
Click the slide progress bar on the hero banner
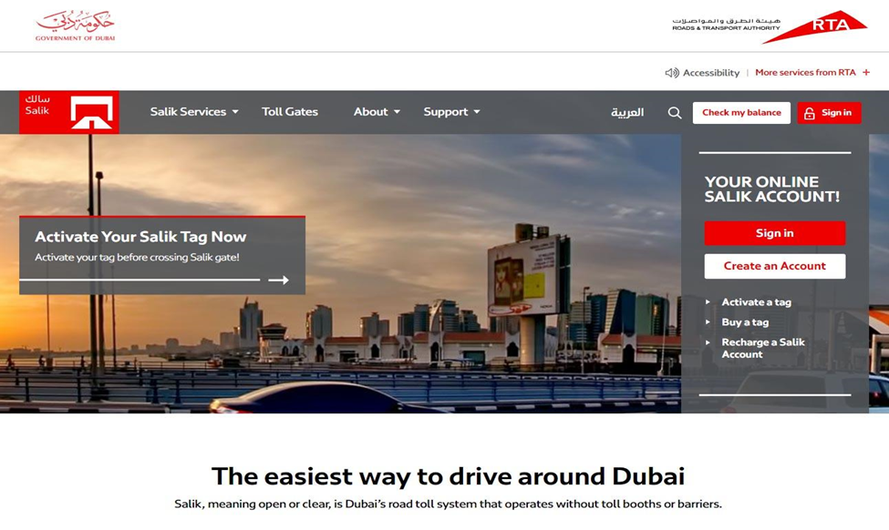coord(140,280)
